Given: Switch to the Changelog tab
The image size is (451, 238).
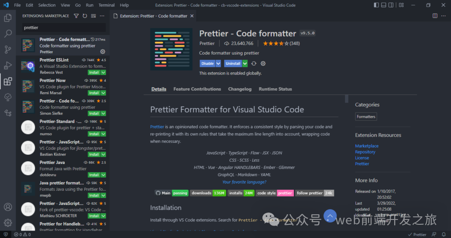Looking at the screenshot, I should pyautogui.click(x=240, y=89).
